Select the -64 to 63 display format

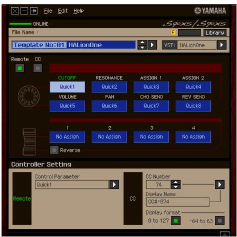pyautogui.click(x=220, y=221)
